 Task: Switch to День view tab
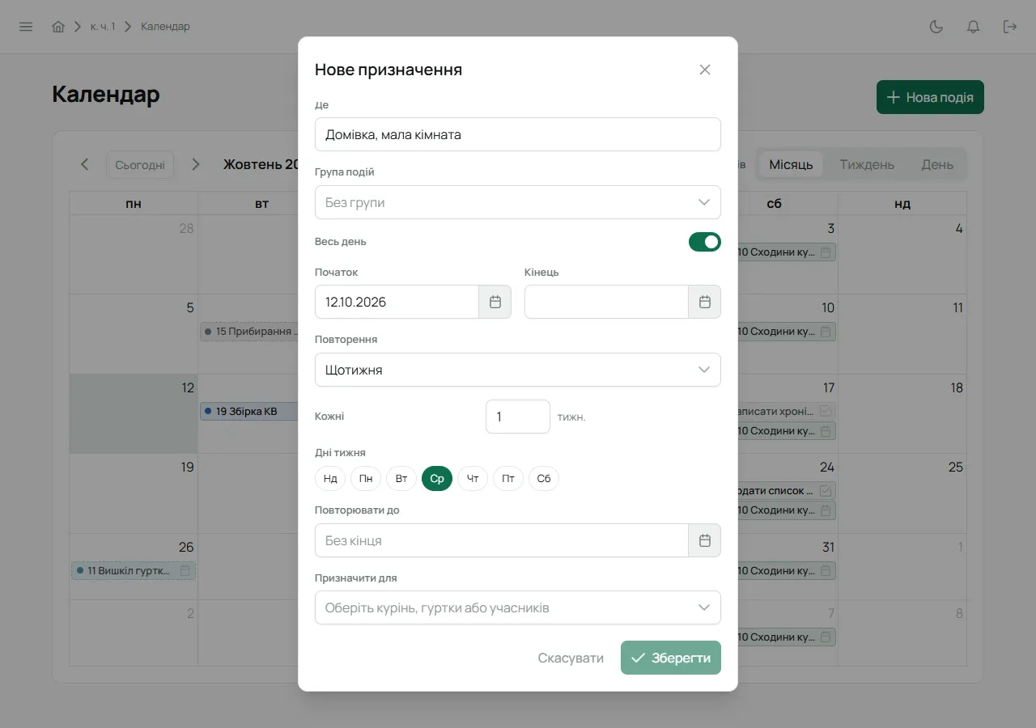(937, 164)
